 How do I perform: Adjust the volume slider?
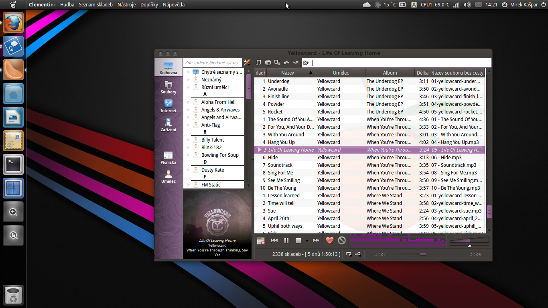469,241
